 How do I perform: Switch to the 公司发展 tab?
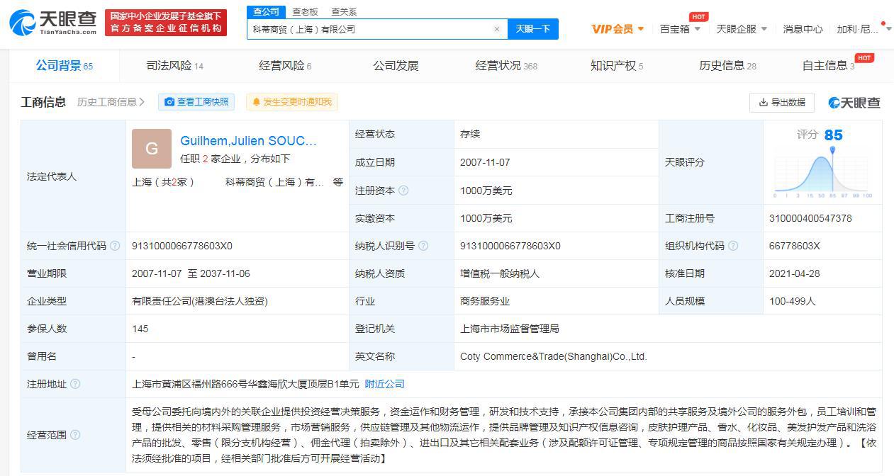tap(396, 66)
